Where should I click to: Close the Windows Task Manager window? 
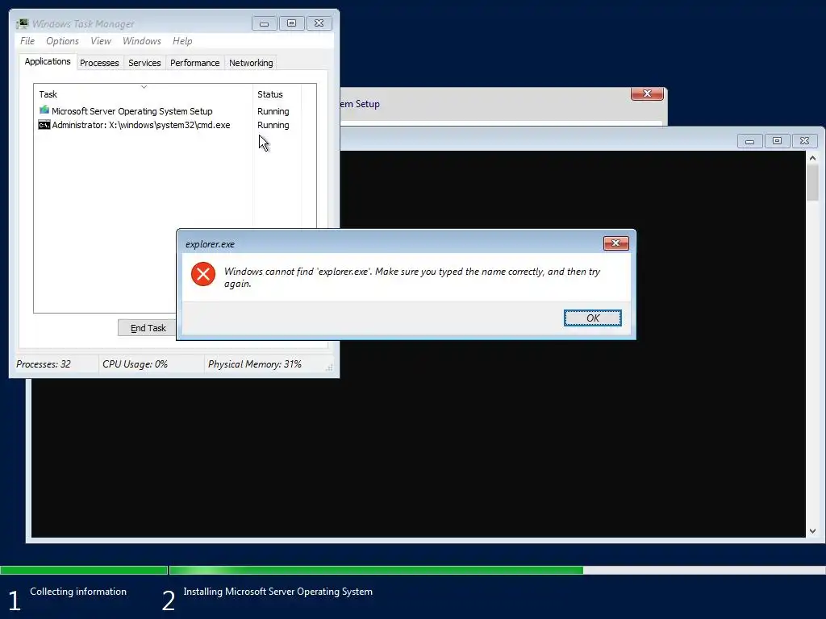click(319, 23)
